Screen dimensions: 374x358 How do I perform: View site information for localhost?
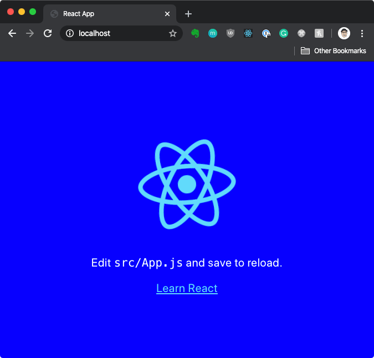(70, 33)
